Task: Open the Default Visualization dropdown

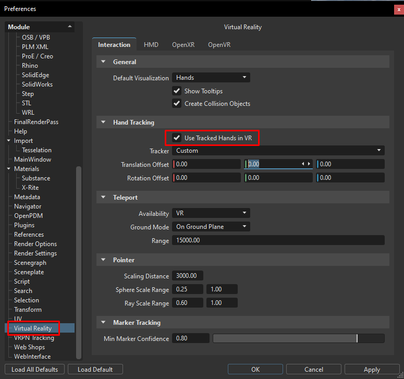Action: point(211,78)
